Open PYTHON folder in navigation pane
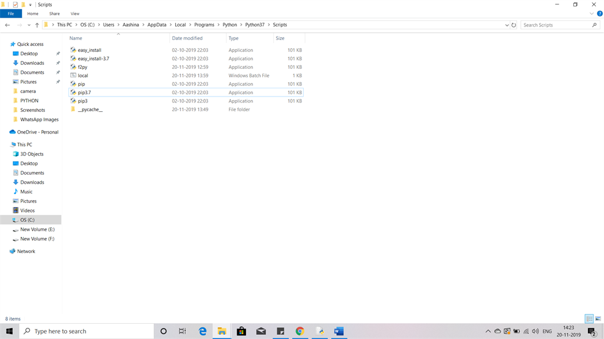The width and height of the screenshot is (604, 339). click(29, 101)
